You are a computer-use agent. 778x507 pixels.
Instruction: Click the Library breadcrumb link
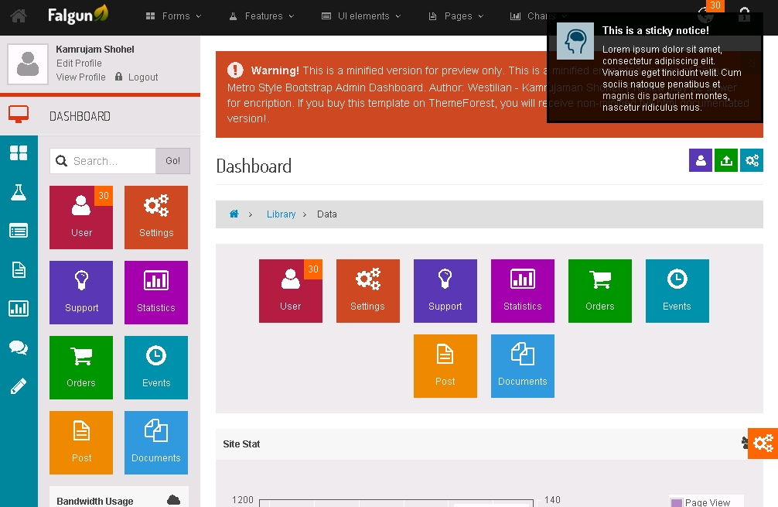pos(281,214)
